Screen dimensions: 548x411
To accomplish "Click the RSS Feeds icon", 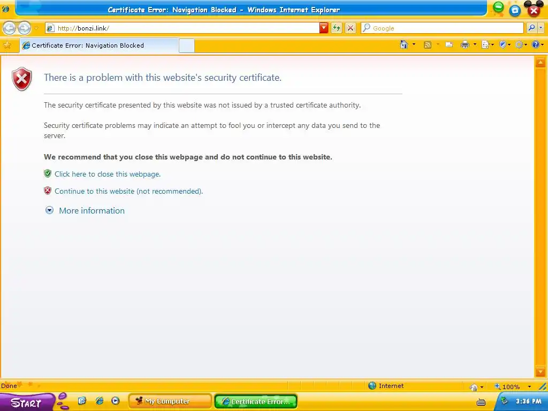I will click(428, 45).
